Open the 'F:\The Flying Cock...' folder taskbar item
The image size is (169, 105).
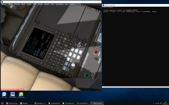(x=68, y=103)
